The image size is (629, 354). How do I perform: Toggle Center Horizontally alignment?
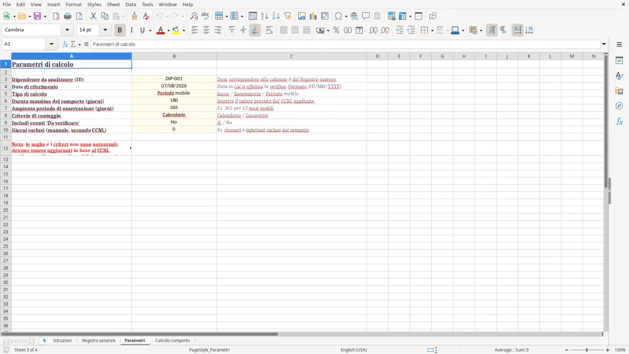(x=206, y=30)
